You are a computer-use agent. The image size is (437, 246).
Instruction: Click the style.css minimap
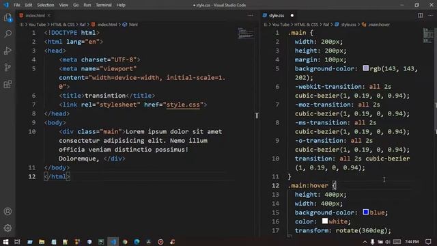pyautogui.click(x=428, y=36)
